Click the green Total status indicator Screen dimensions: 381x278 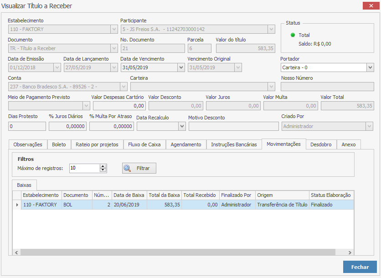point(293,35)
